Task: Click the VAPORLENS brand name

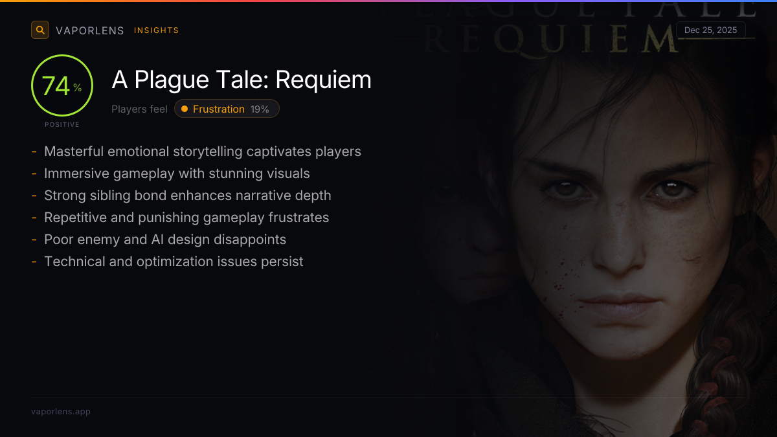Action: point(89,30)
